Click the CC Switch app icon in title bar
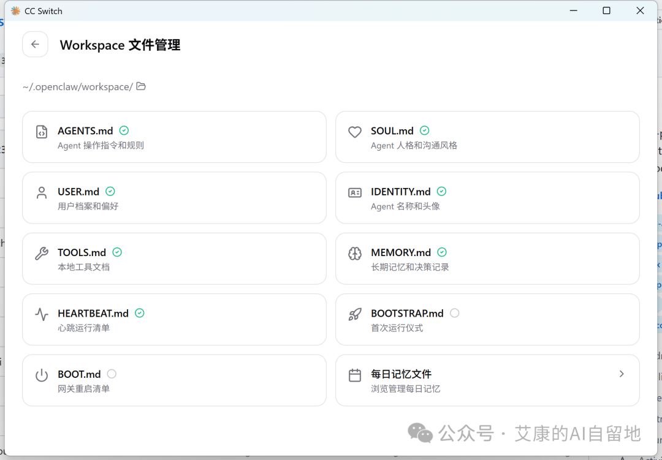 click(x=15, y=11)
